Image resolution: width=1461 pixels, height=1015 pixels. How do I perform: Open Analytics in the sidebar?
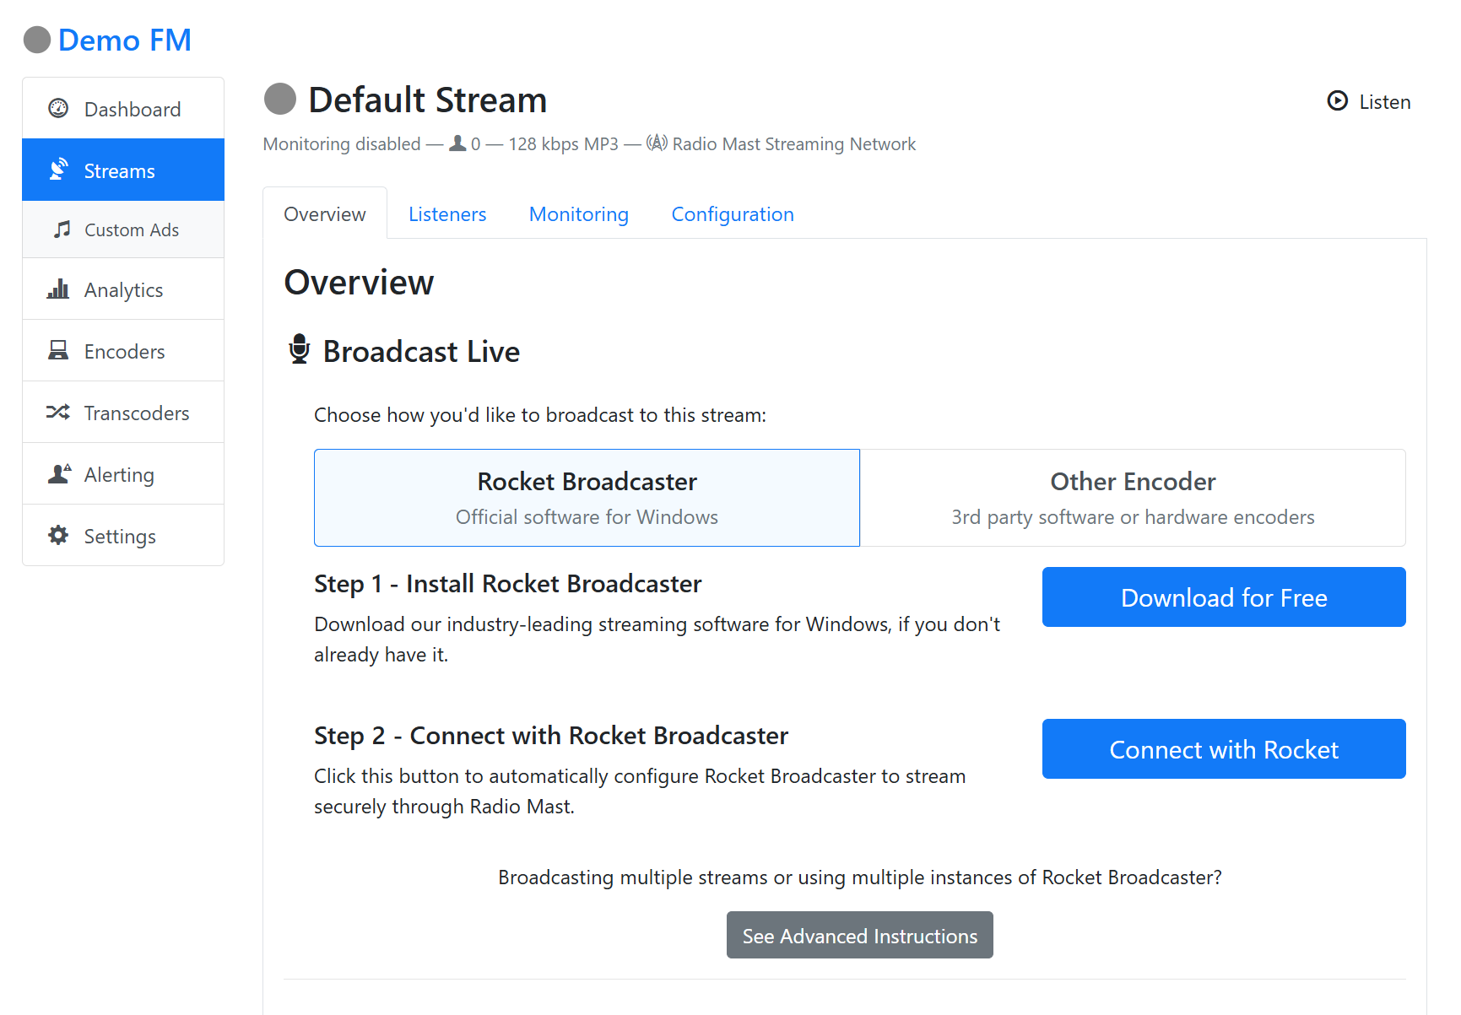tap(123, 289)
